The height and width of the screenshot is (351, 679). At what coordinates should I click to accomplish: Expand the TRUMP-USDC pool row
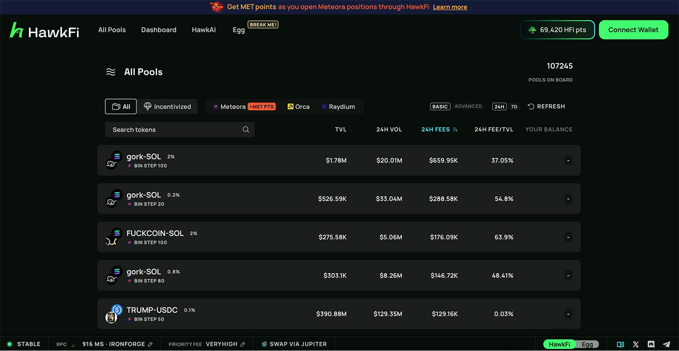pos(568,314)
